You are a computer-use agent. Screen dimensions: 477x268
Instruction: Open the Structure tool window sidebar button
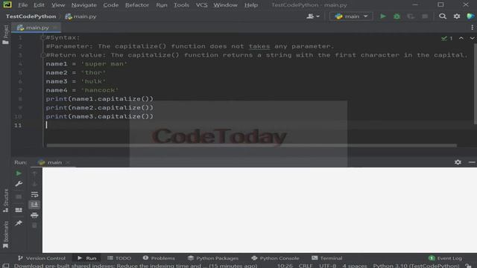[x=5, y=201]
